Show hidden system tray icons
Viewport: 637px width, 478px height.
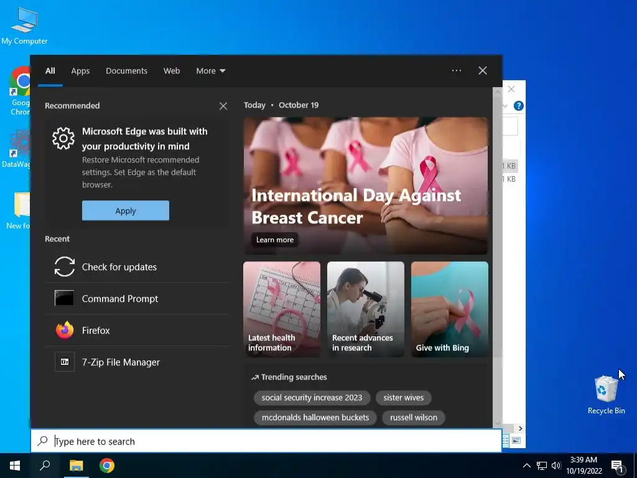tap(526, 466)
